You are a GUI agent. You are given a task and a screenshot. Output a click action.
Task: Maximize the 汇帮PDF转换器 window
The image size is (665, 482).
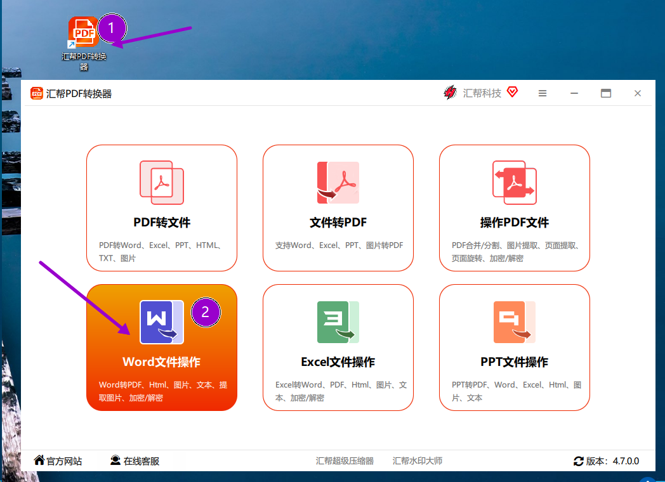coord(606,93)
